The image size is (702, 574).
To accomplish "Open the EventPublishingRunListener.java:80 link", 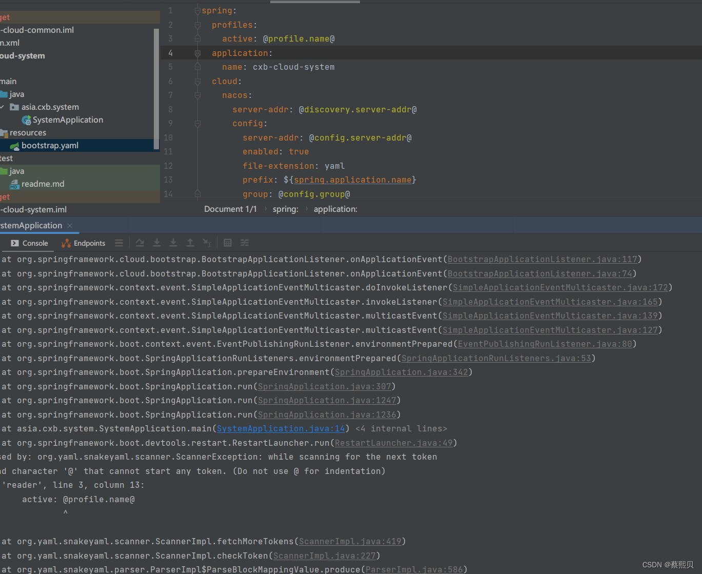I will click(545, 344).
